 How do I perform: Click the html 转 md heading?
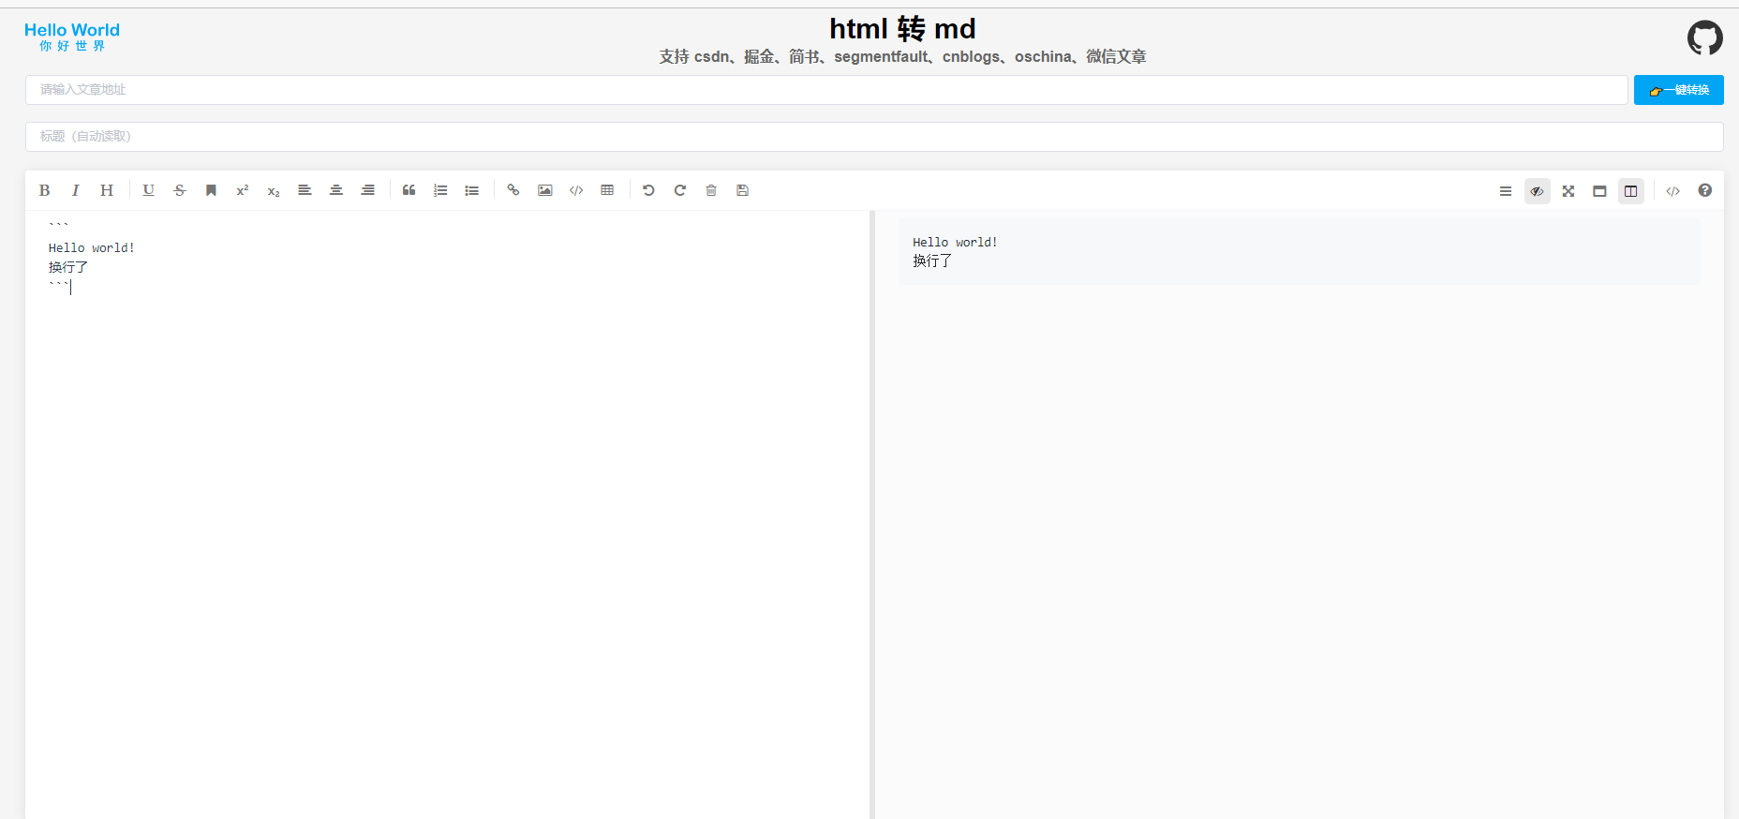point(902,29)
